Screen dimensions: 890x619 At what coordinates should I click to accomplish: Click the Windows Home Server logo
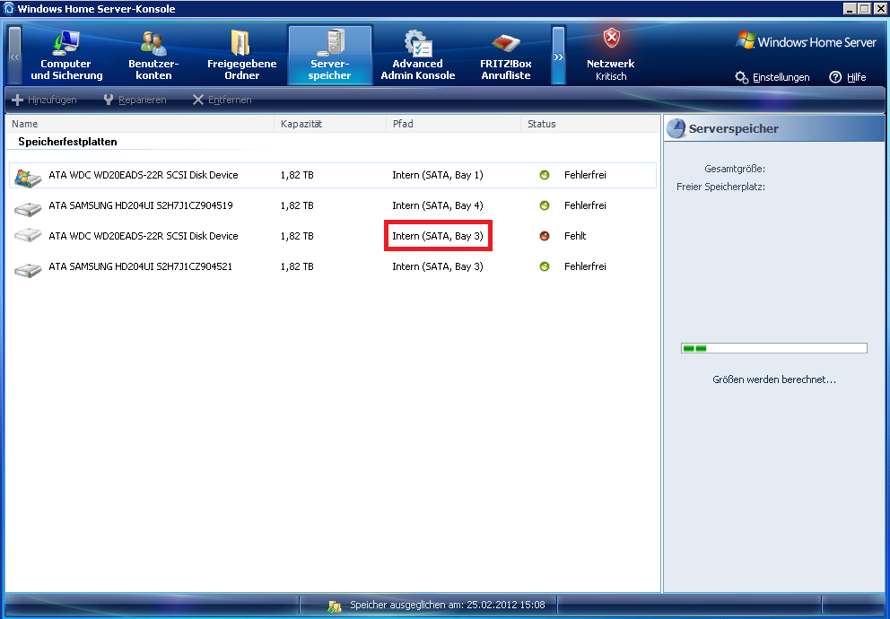pos(806,41)
